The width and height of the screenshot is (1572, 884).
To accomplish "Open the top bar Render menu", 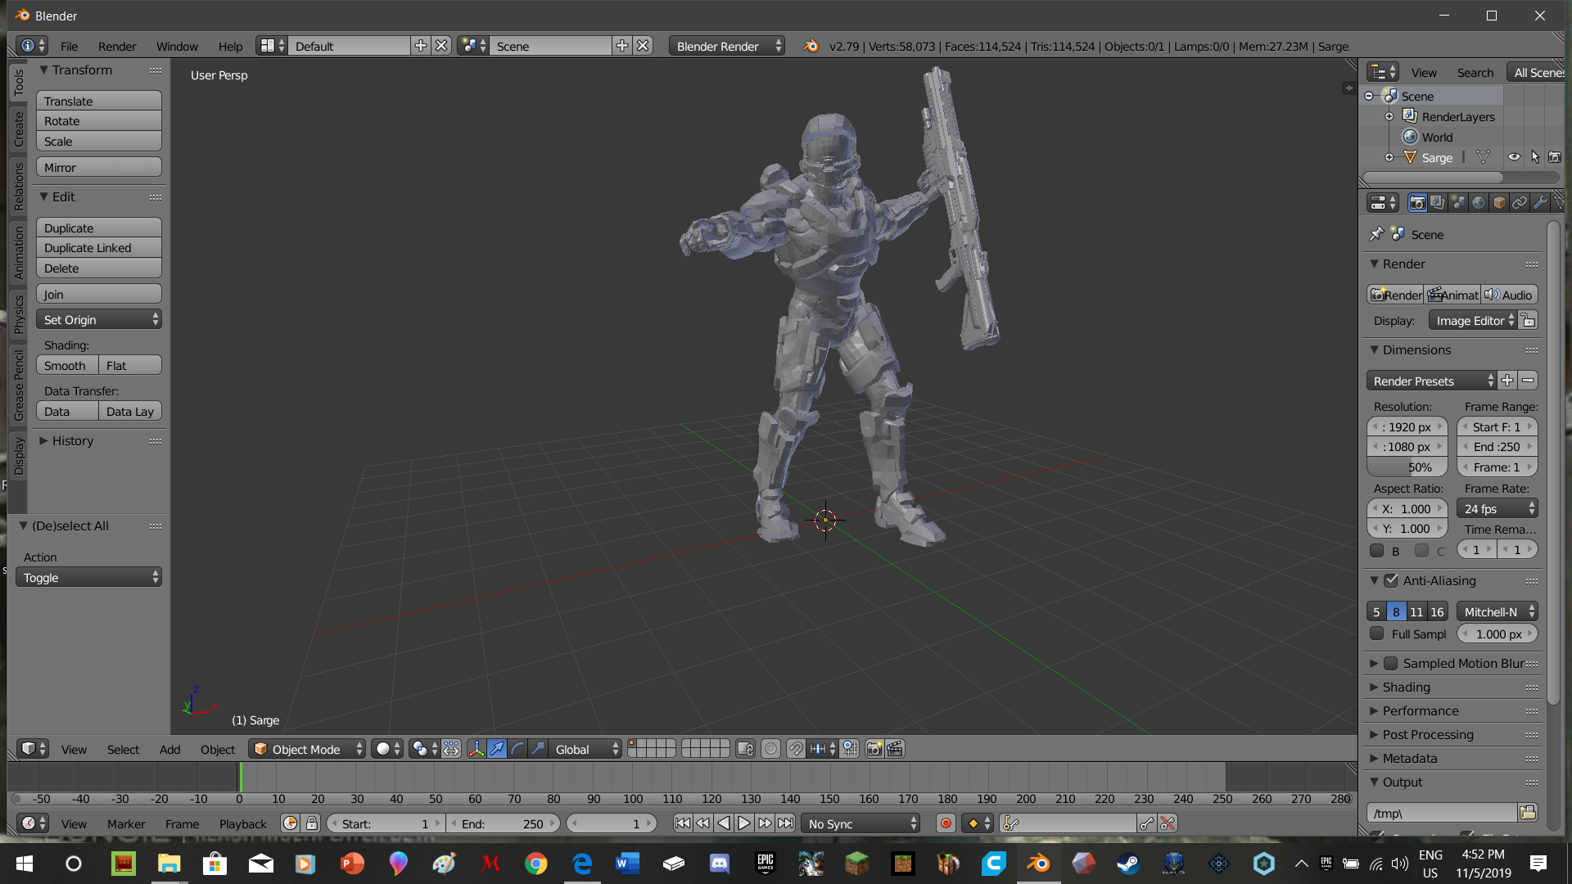I will 117,46.
